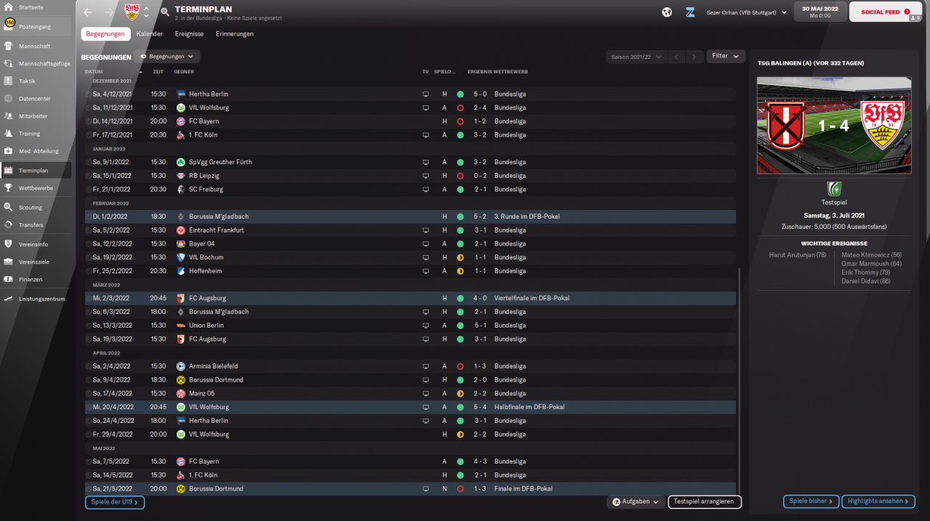The image size is (930, 521).
Task: Click the Training sidebar icon
Action: coord(9,134)
